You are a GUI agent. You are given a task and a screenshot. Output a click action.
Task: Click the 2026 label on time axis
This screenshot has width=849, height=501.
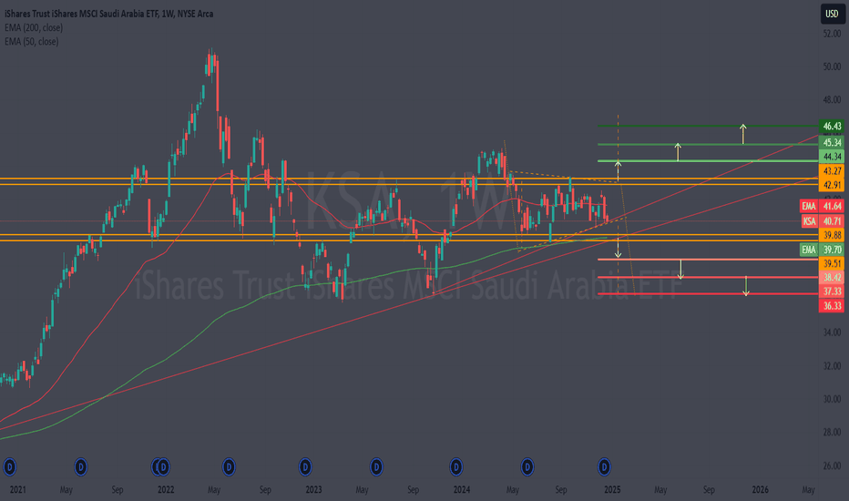click(761, 490)
